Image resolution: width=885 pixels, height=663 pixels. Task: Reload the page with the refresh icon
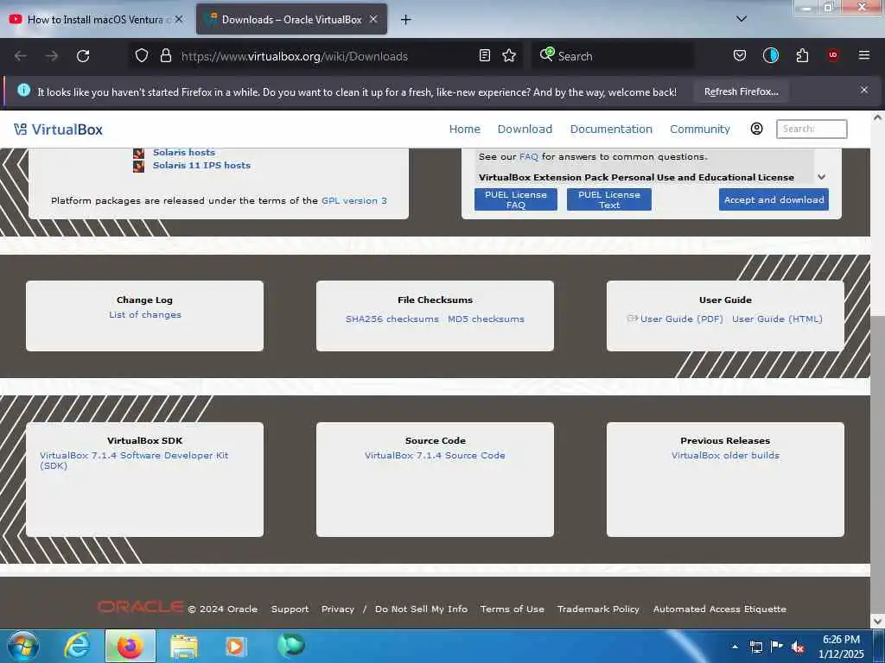pos(83,56)
